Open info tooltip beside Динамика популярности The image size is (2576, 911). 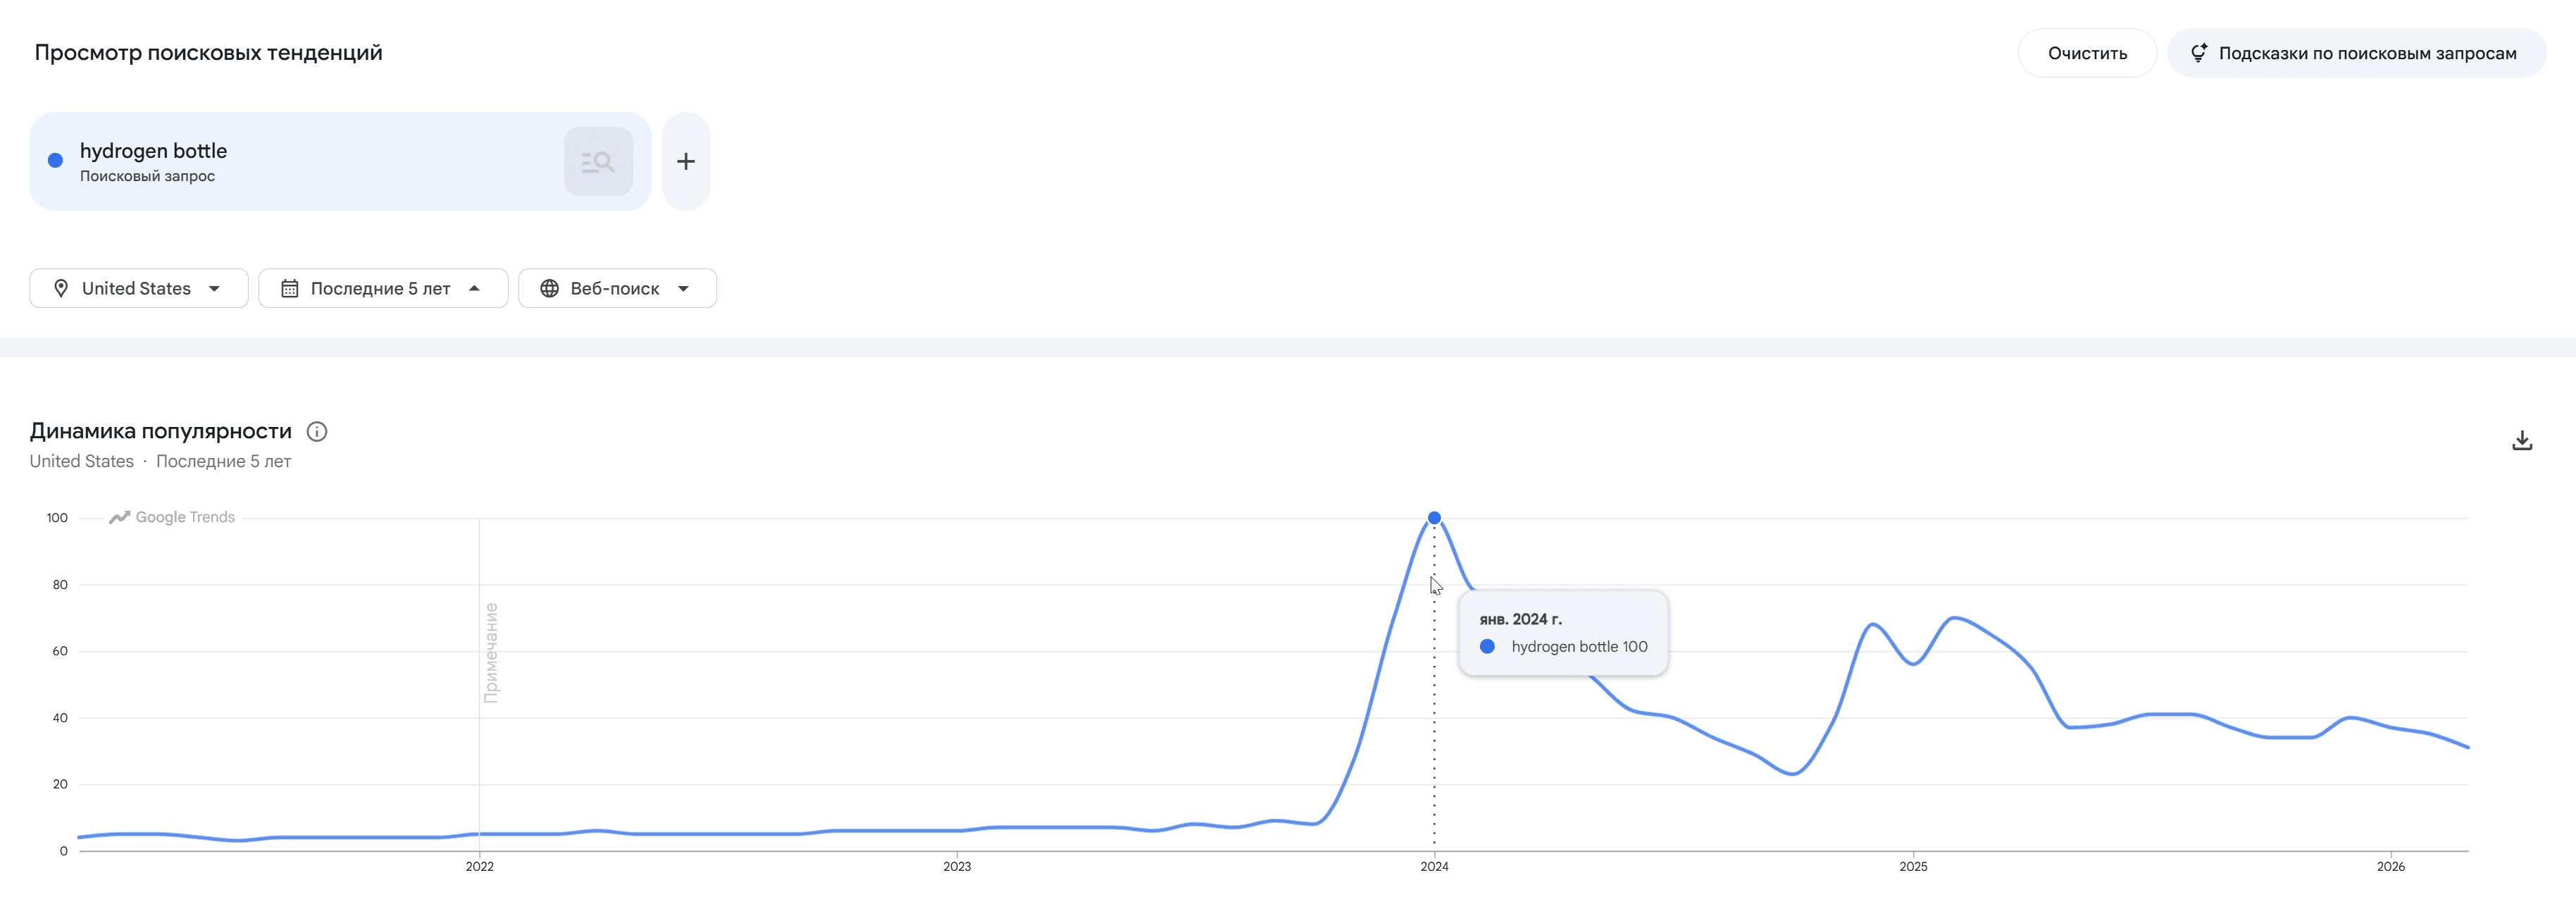(x=318, y=431)
